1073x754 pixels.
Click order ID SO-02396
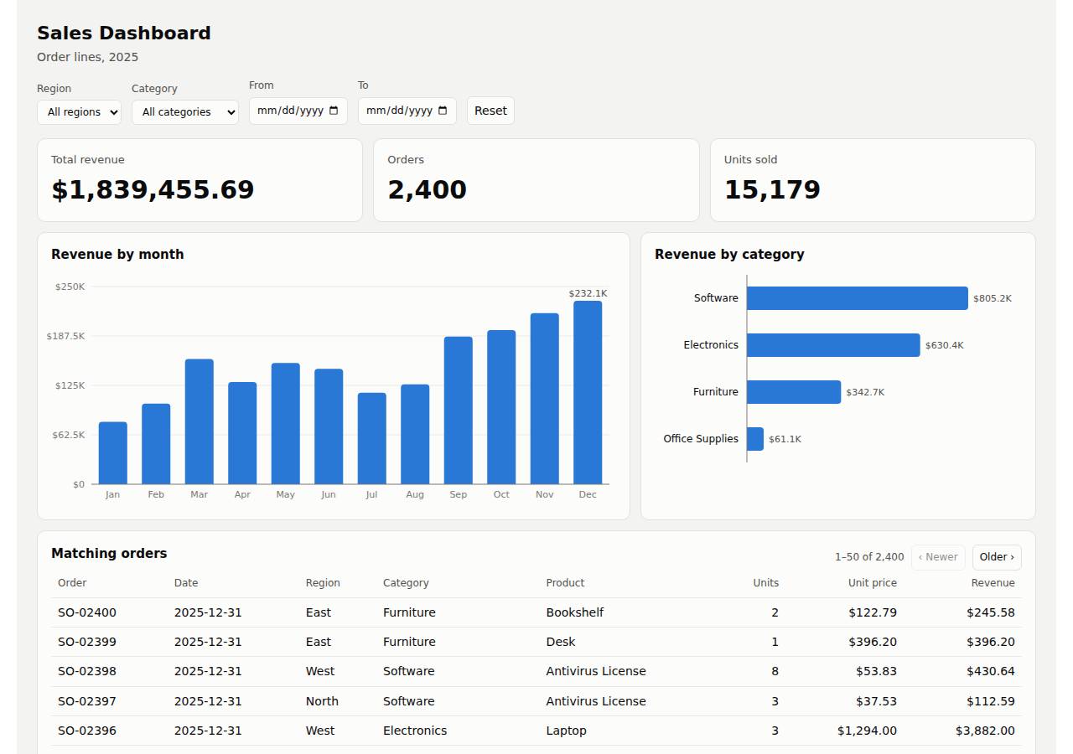(87, 731)
